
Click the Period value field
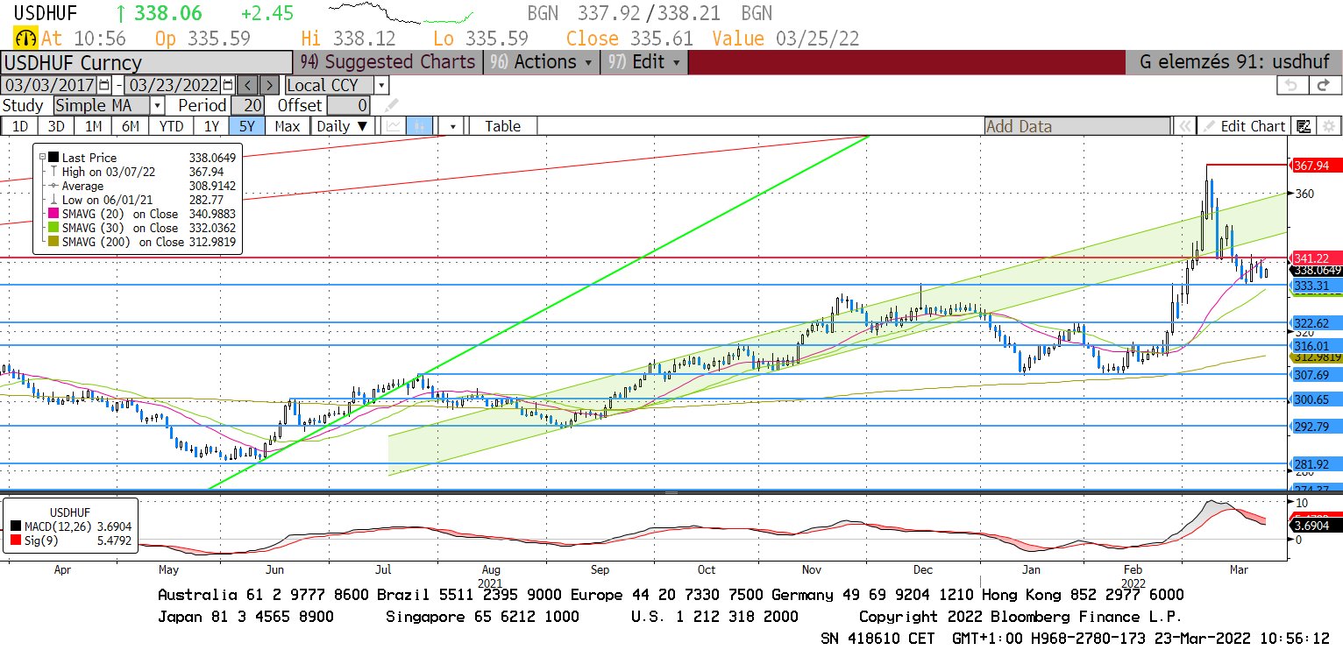246,105
